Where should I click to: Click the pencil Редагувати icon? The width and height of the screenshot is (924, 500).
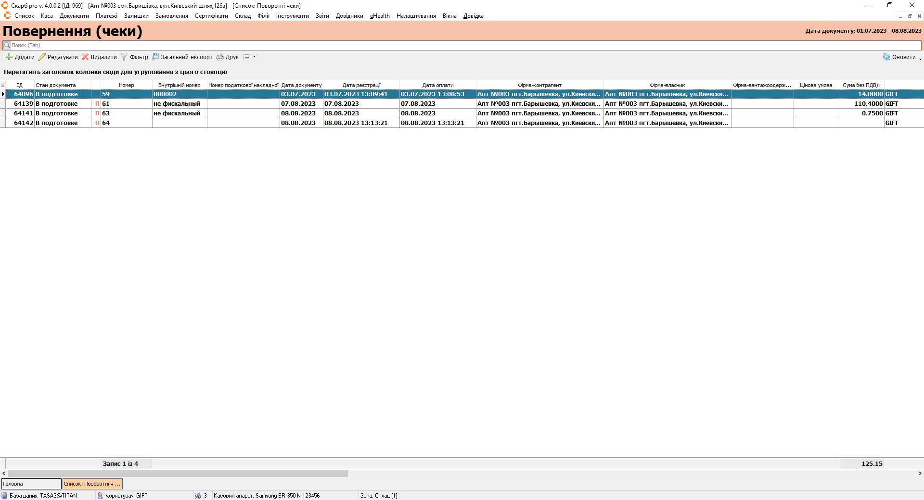pos(42,57)
